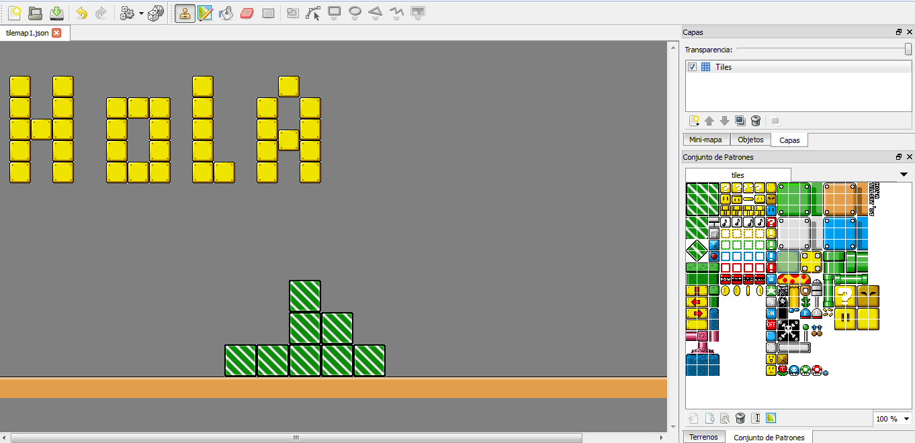Toggle visibility checkbox of Tiles layer
The width and height of the screenshot is (915, 443).
[x=693, y=67]
